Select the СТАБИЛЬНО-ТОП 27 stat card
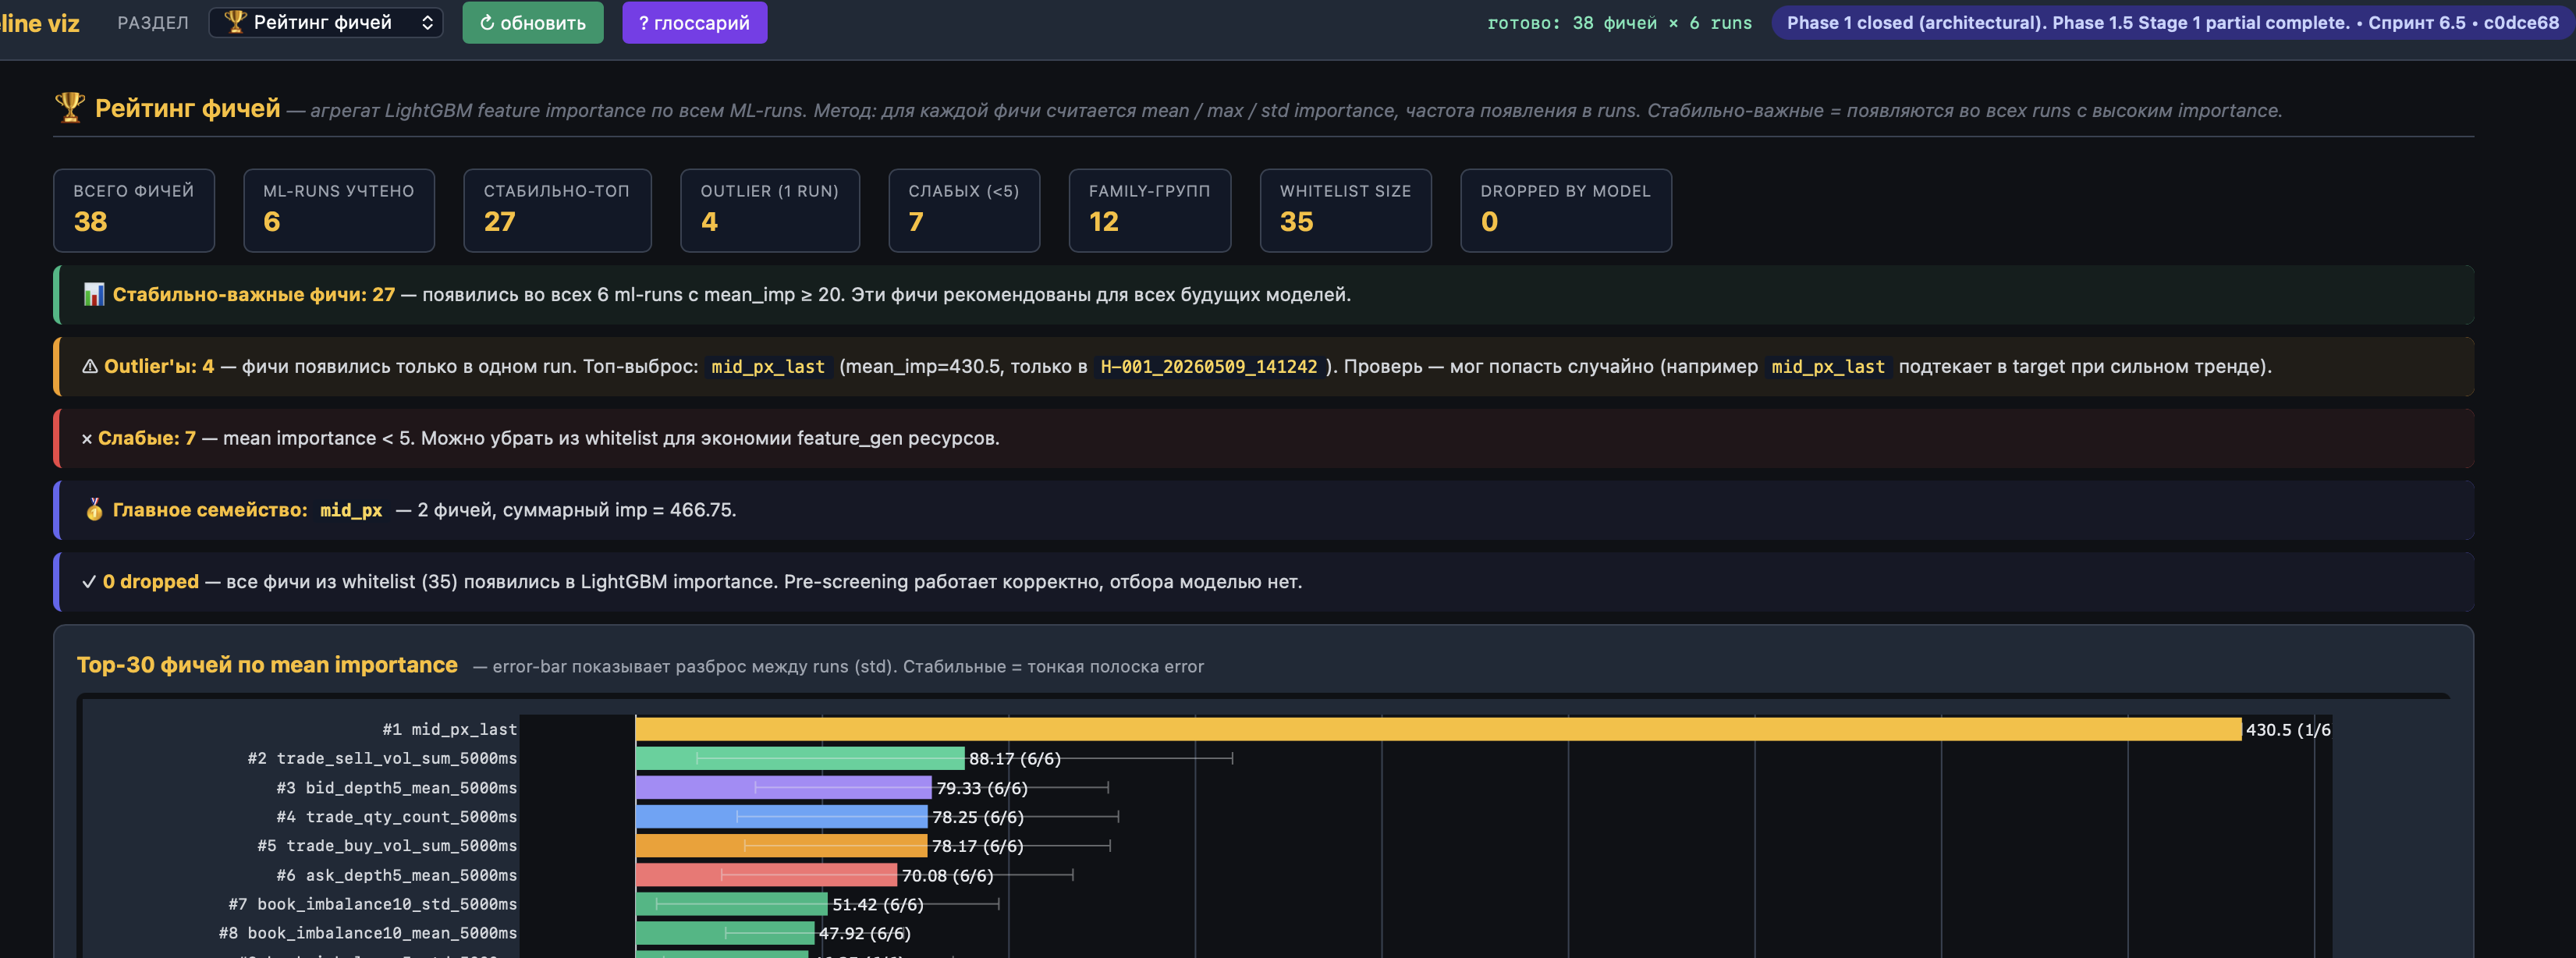The width and height of the screenshot is (2576, 958). point(557,210)
